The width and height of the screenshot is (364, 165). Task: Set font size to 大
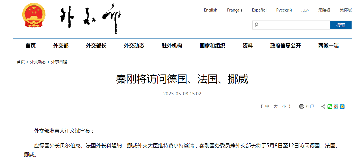point(276,107)
